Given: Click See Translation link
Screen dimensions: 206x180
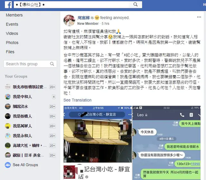Looking at the screenshot, I should click(x=78, y=100).
